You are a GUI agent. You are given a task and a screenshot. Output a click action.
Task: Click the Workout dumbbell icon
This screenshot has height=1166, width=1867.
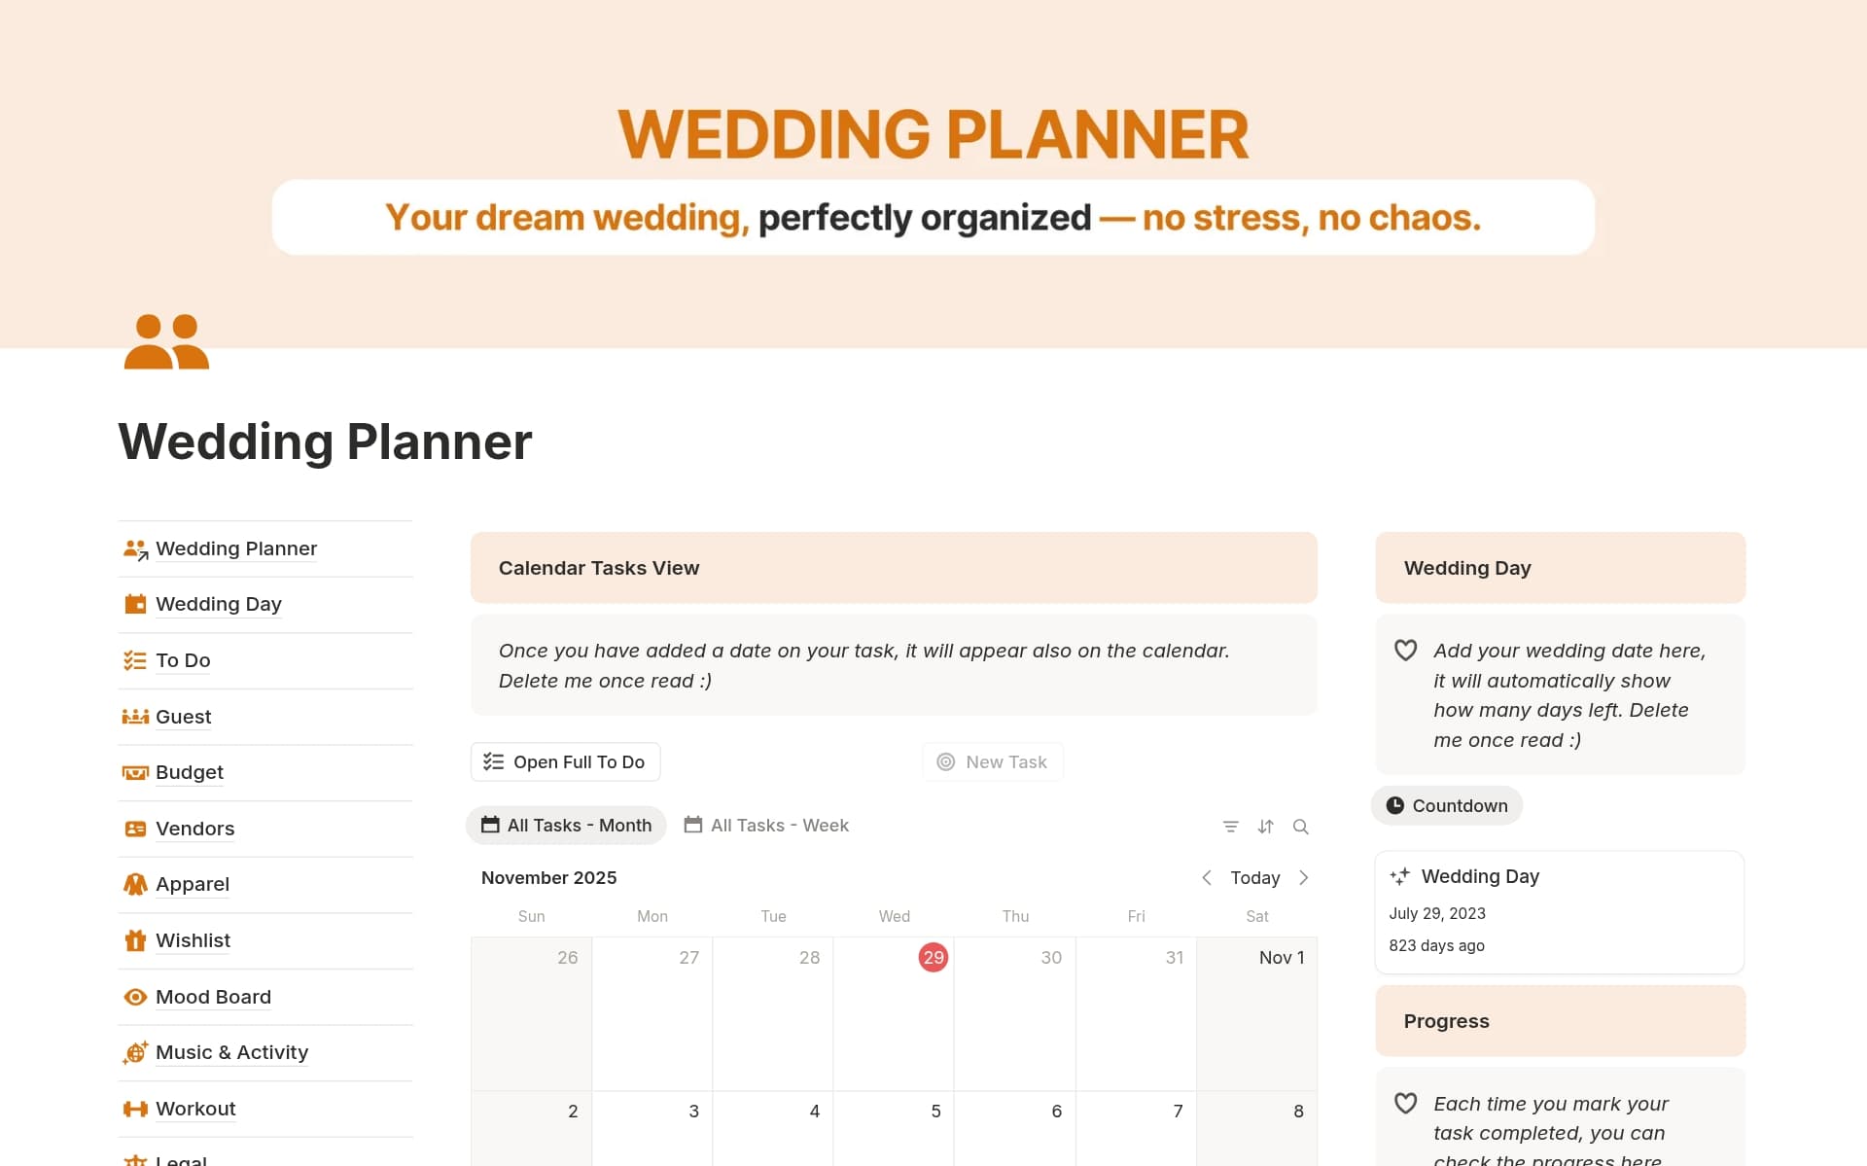pos(135,1109)
